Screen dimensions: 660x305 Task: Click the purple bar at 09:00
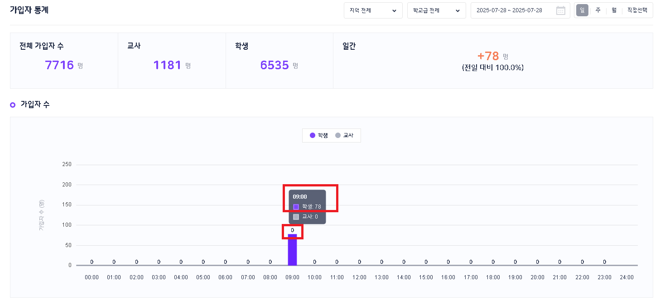(x=292, y=250)
